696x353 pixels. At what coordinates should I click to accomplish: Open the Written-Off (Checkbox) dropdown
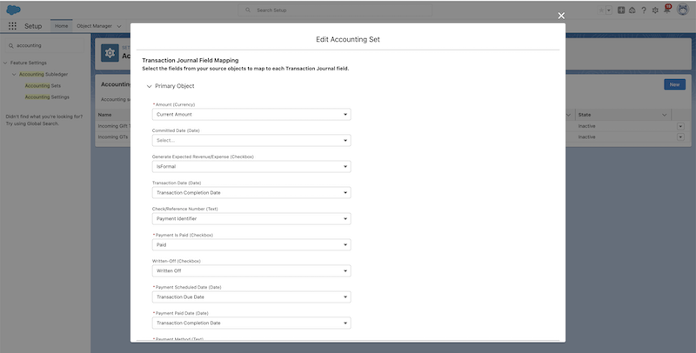pos(251,271)
